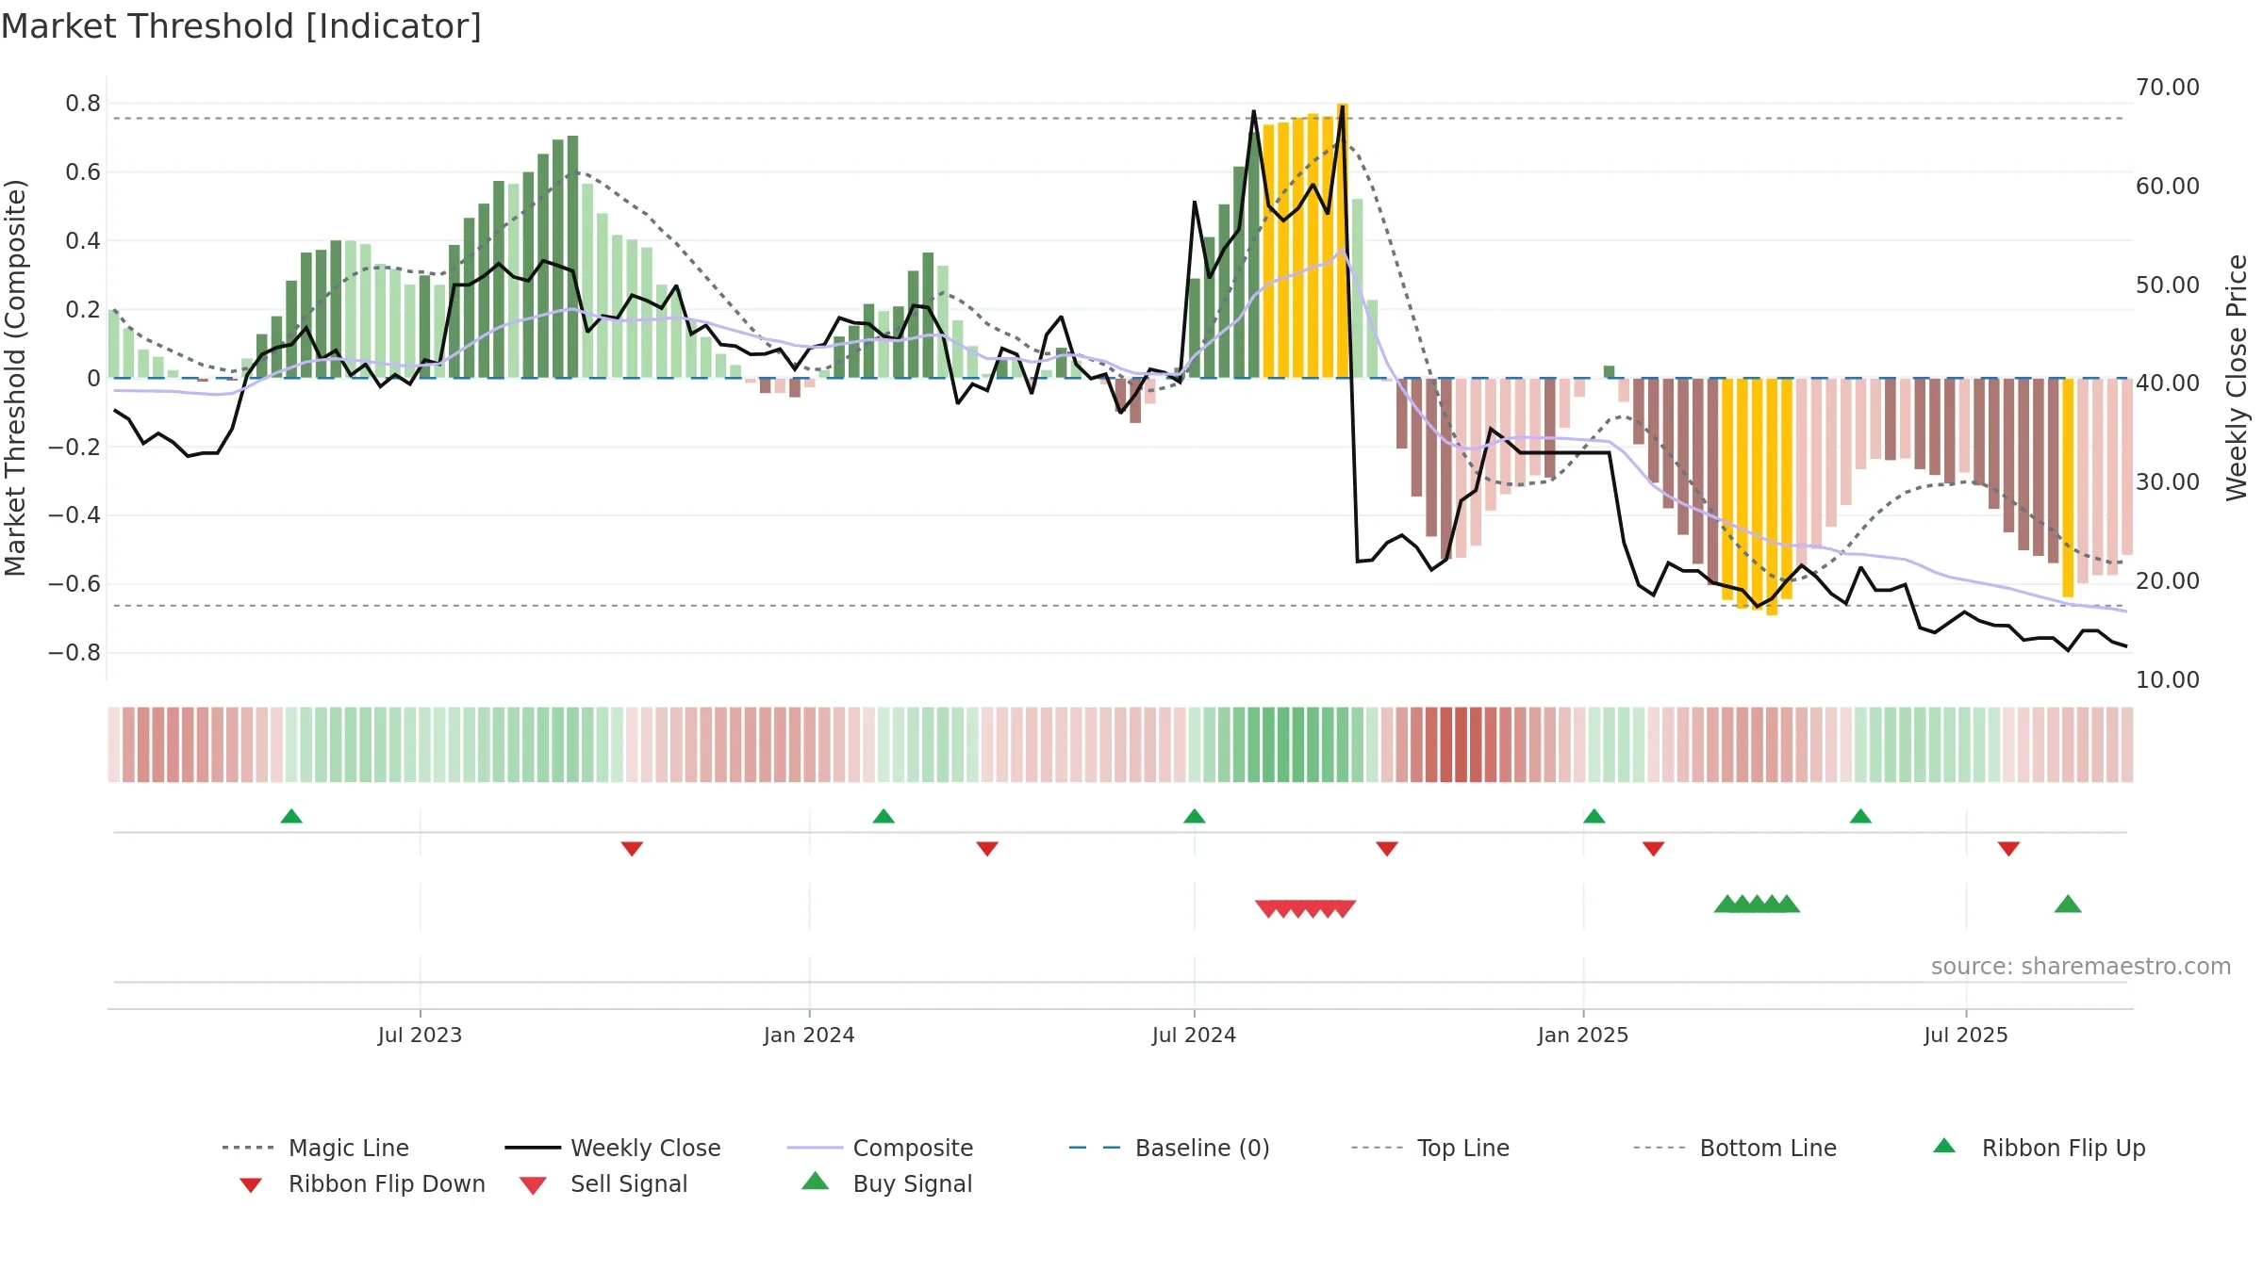Viewport: 2263px width, 1272px height.
Task: Click Jul 2023 x-axis label
Action: (x=421, y=1035)
